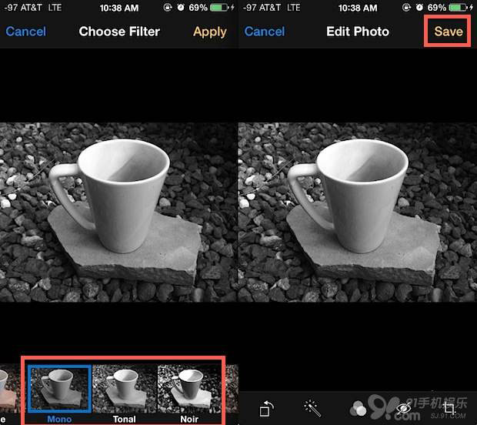Tap the rotate icon in Edit Photo toolbar
477x425 pixels.
tap(265, 407)
